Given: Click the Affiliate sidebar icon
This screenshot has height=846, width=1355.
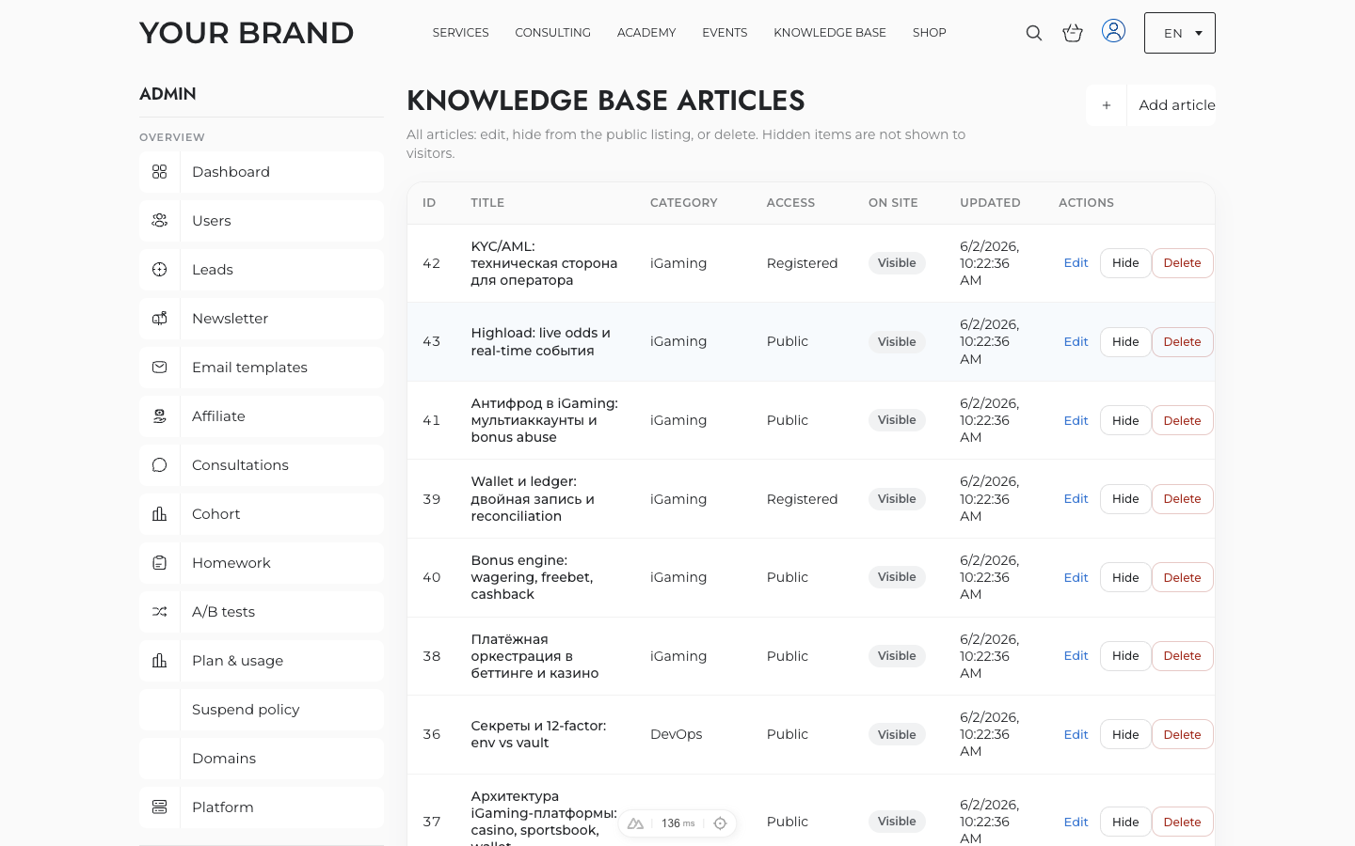Looking at the screenshot, I should (160, 416).
